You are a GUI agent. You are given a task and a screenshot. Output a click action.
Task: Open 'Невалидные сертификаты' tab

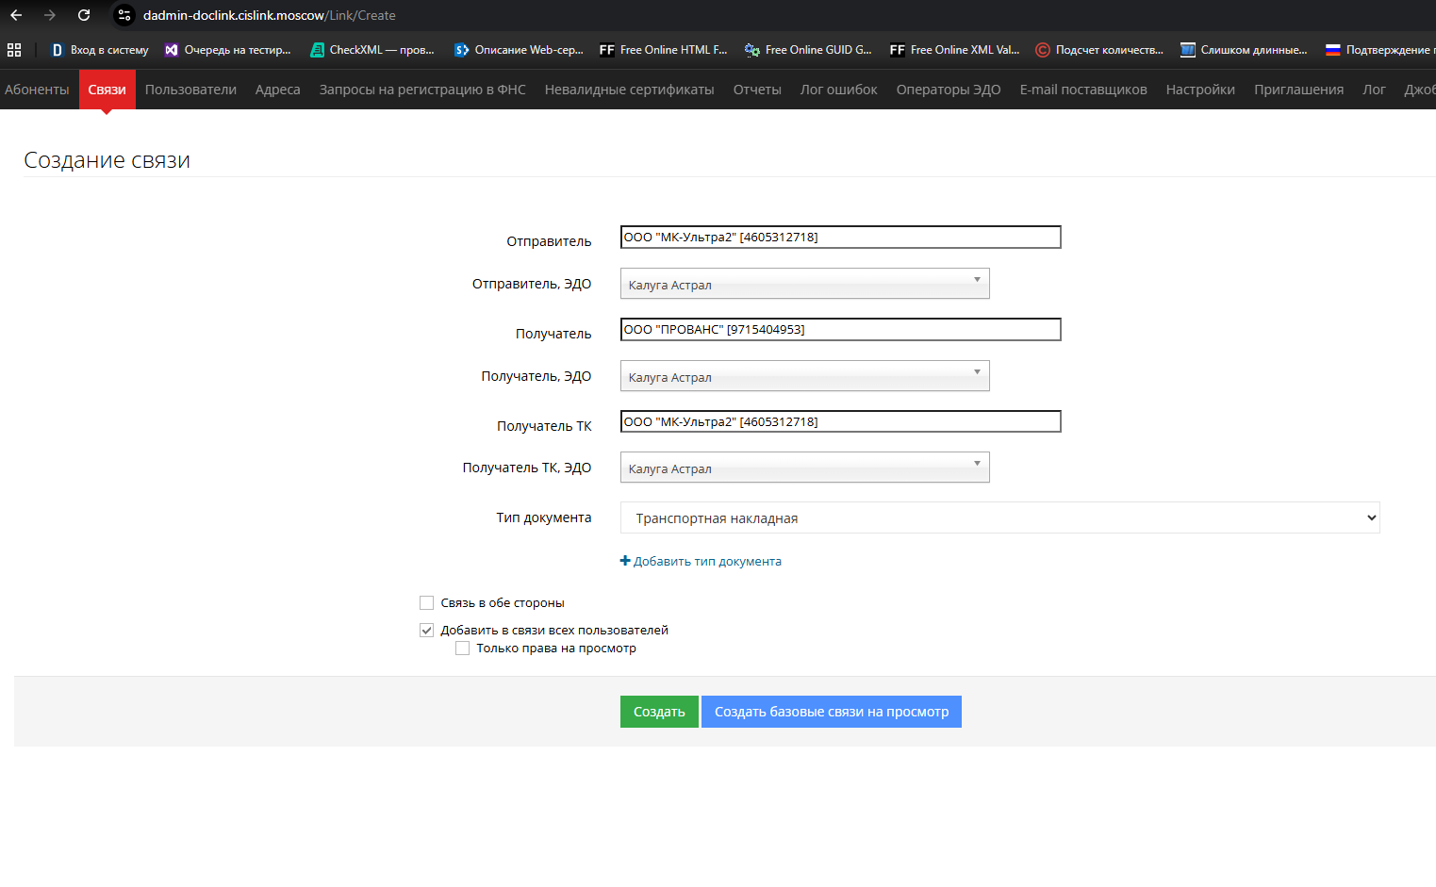tap(630, 90)
